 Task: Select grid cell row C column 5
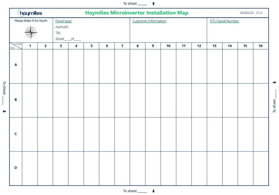pyautogui.click(x=91, y=134)
